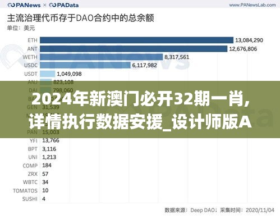This screenshot has height=219, width=280.
Task: Click the BPT axis label
Action: click(33, 149)
